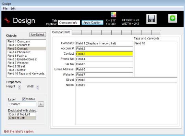This screenshot has width=185, height=136.
Task: Select Field 2 Account # in Objects list
Action: point(26,45)
